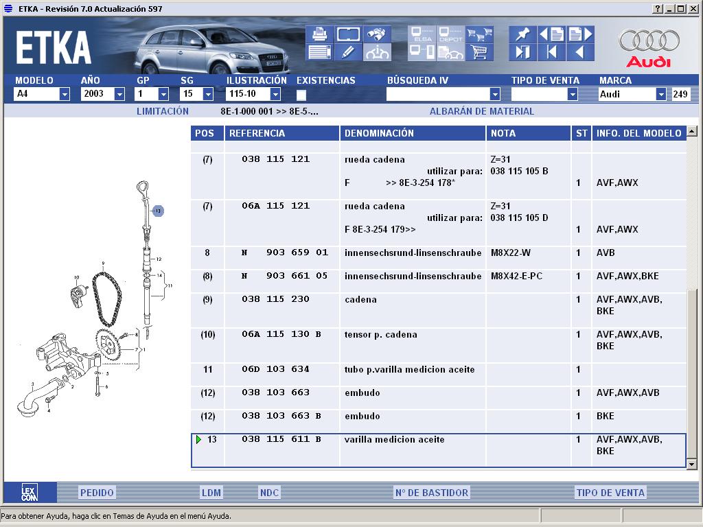The height and width of the screenshot is (527, 703).
Task: Click the help question mark button in title bar
Action: pos(658,8)
